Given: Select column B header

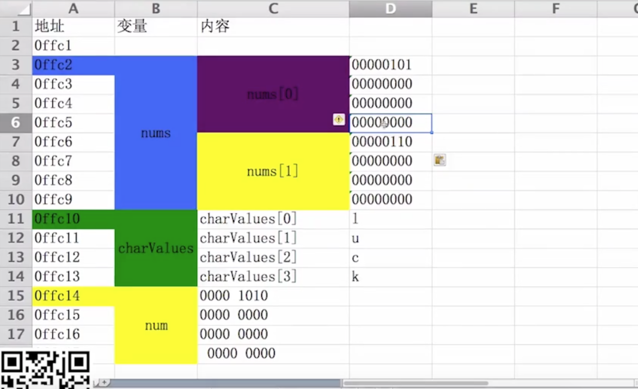Looking at the screenshot, I should pos(156,8).
